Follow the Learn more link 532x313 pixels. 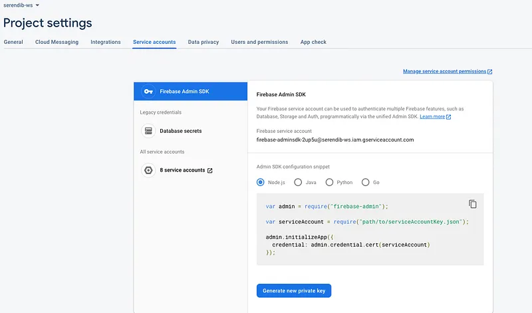pyautogui.click(x=432, y=117)
